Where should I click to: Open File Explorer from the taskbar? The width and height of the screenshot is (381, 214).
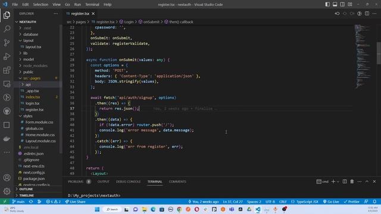pos(144,209)
